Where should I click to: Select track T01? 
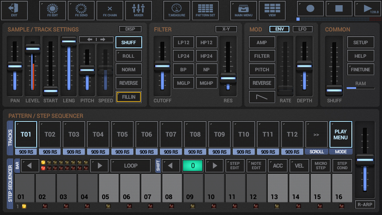coord(26,135)
